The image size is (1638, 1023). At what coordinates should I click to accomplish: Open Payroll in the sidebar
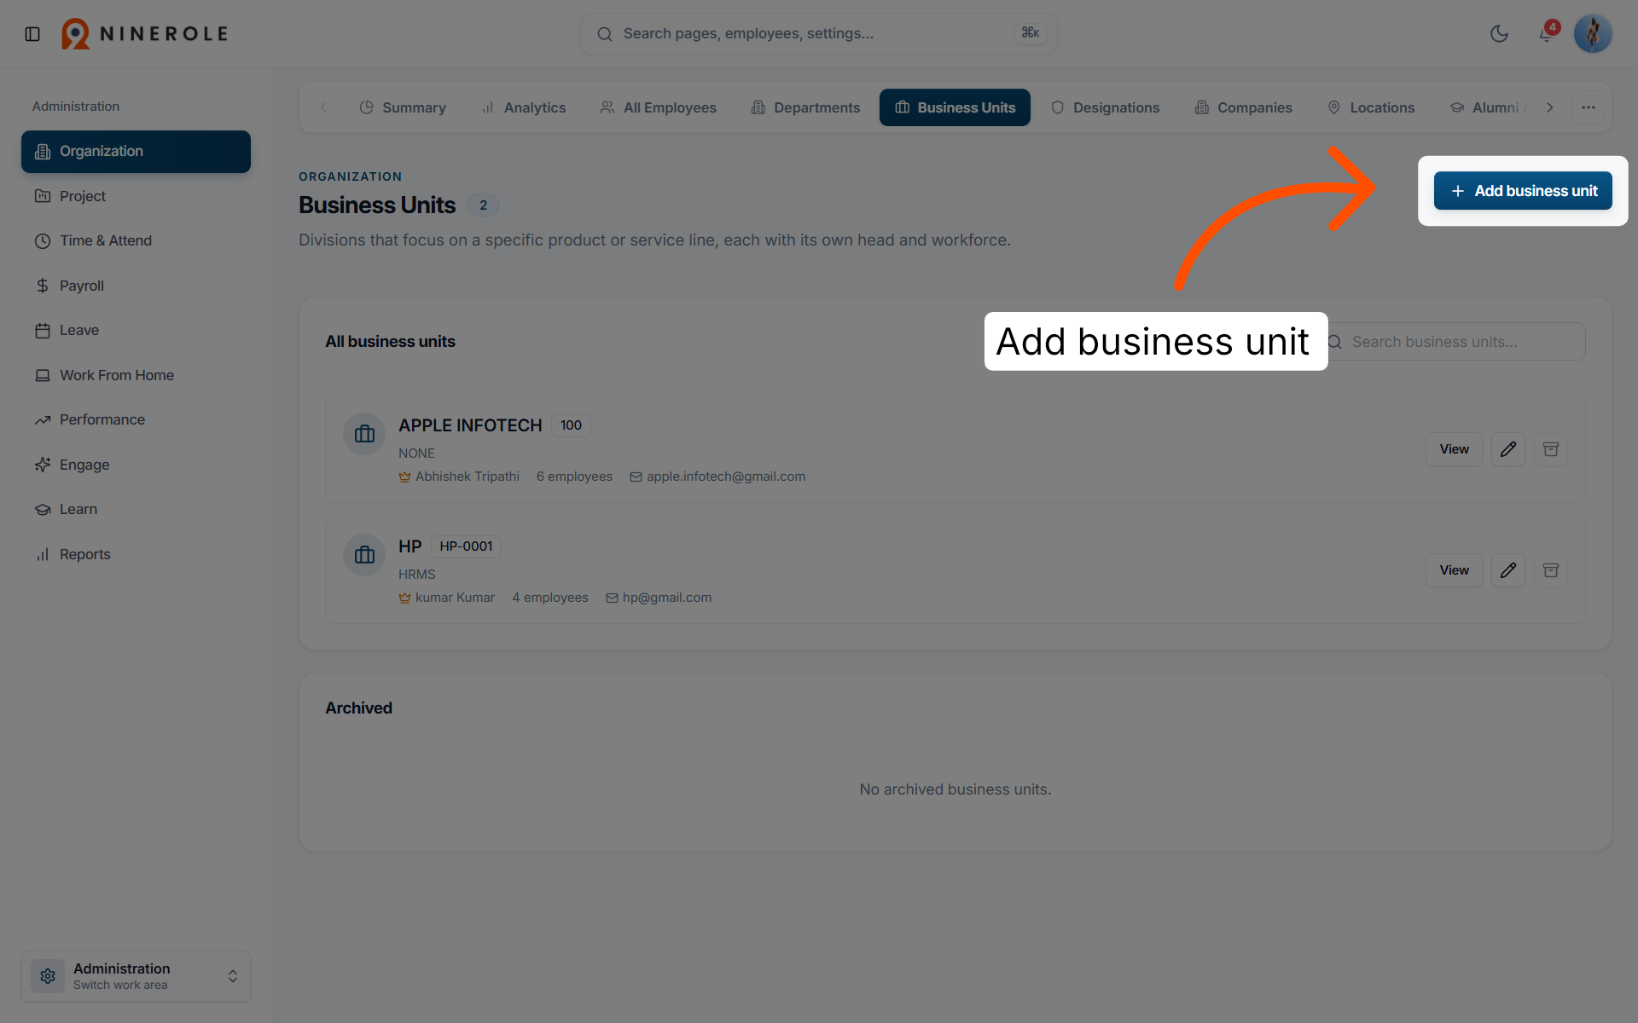coord(136,286)
